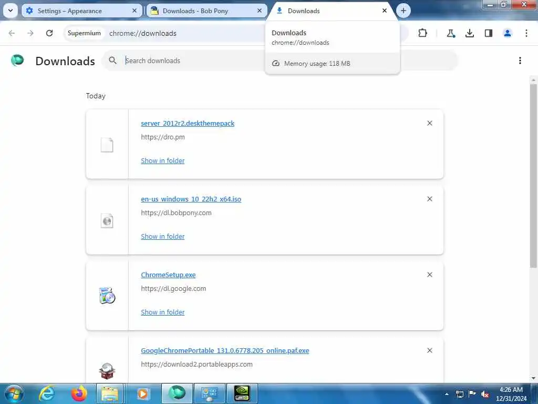Open the NVIDIA taskbar button
538x404 pixels.
[242, 393]
